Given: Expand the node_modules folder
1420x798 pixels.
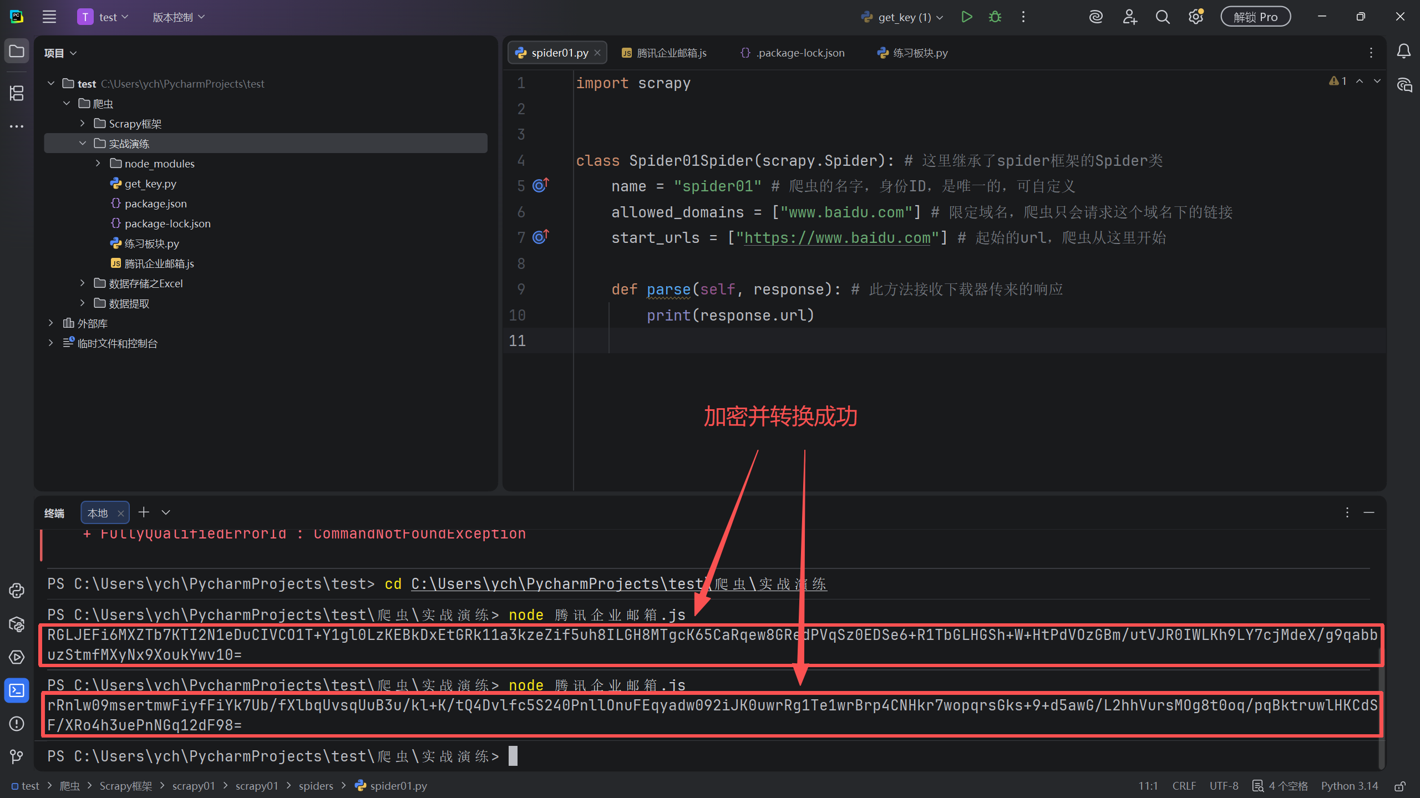Looking at the screenshot, I should 98,163.
